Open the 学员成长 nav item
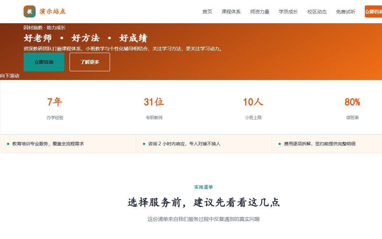The image size is (382, 239). coord(288,12)
